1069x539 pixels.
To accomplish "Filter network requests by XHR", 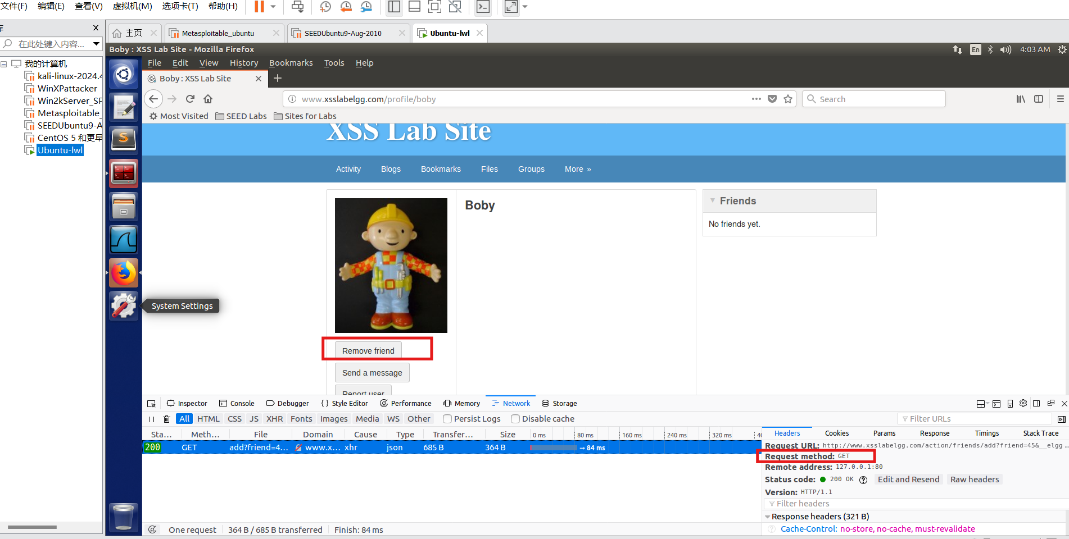I will (x=275, y=419).
